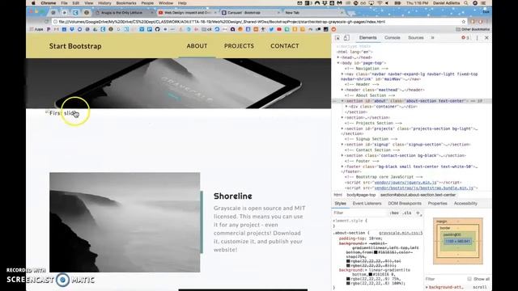
Task: Collapse the section id="about" node
Action: click(x=342, y=101)
